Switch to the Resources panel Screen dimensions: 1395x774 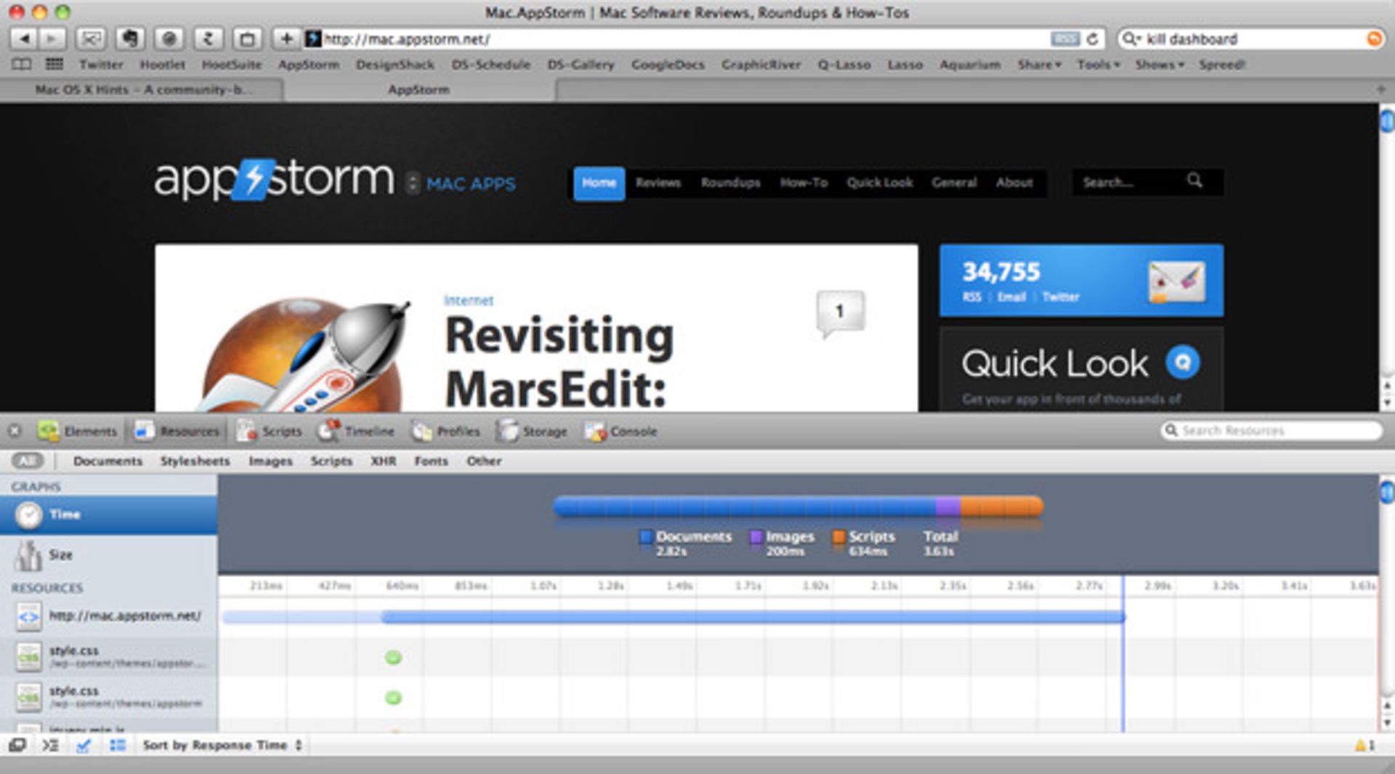(x=177, y=431)
